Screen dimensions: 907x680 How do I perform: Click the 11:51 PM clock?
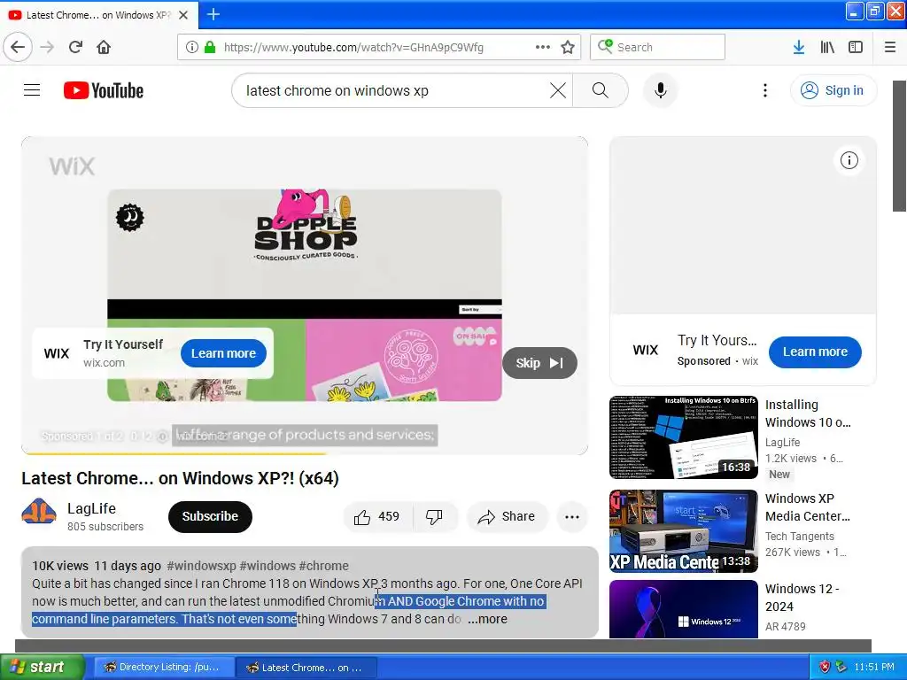point(874,667)
